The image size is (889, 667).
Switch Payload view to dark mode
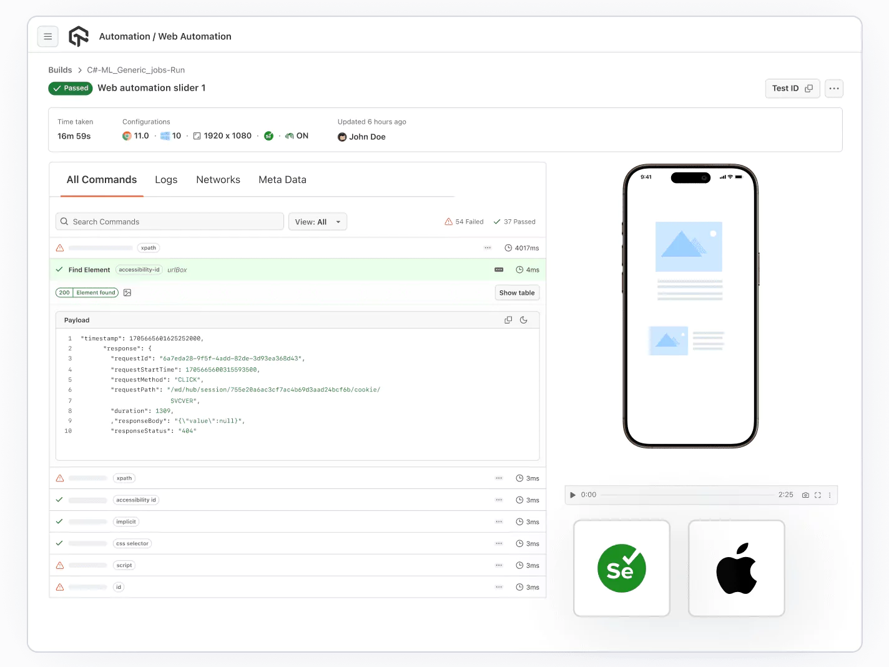point(524,320)
